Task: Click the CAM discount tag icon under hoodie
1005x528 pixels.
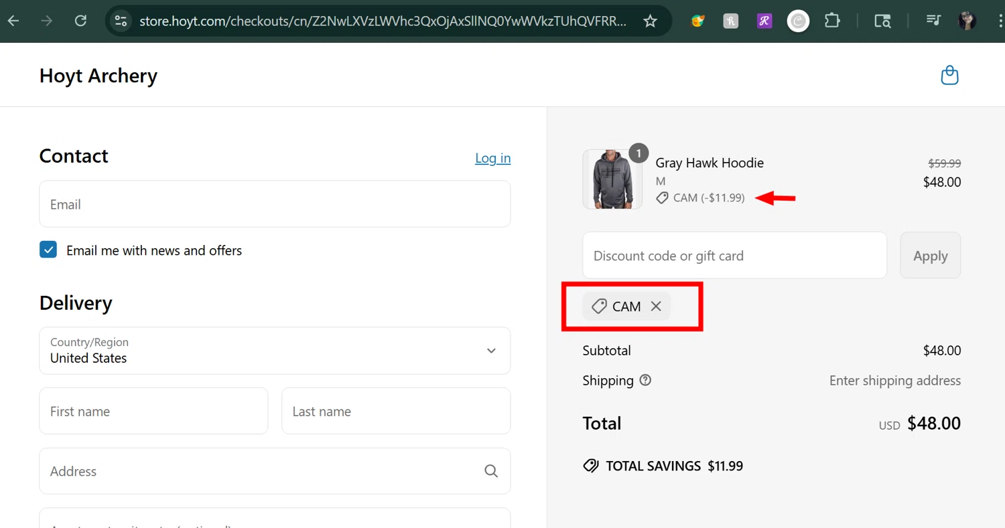Action: coord(662,198)
